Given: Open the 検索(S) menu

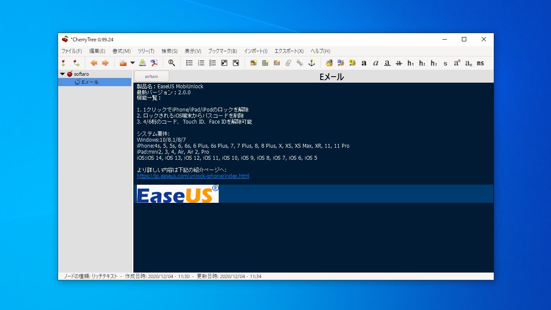Looking at the screenshot, I should click(170, 51).
